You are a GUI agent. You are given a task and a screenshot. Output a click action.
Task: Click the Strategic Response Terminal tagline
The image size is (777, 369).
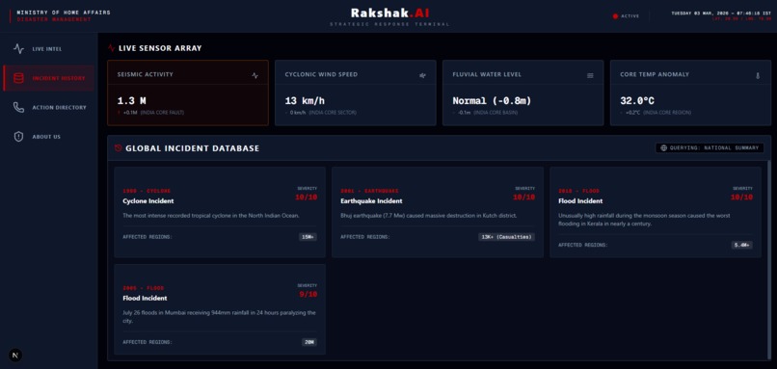(x=390, y=24)
